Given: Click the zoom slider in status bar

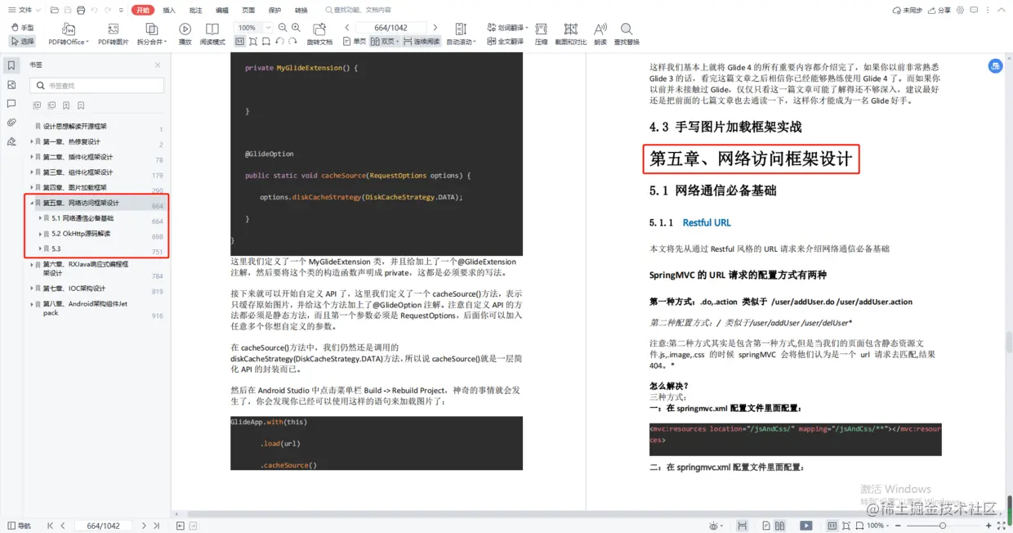Looking at the screenshot, I should (942, 526).
